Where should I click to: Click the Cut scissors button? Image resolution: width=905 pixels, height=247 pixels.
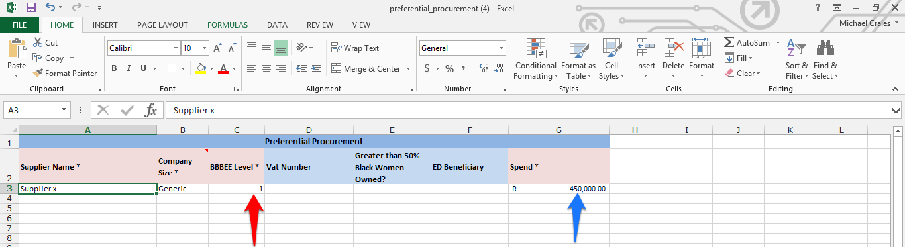46,43
